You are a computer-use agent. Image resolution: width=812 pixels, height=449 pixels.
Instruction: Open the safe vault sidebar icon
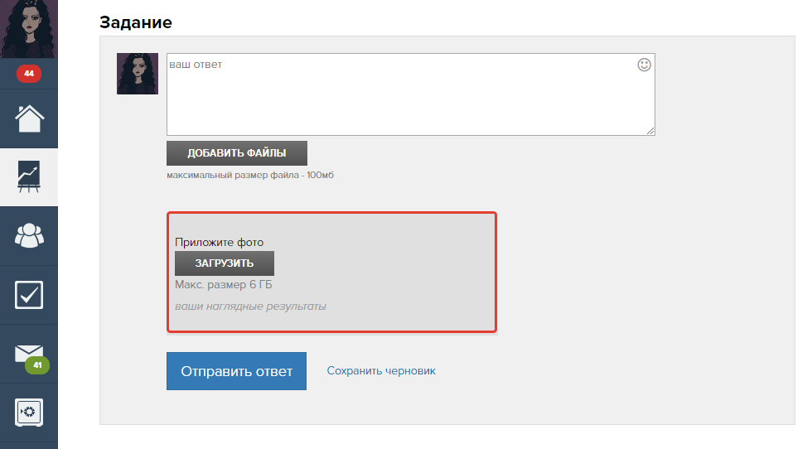(x=29, y=412)
